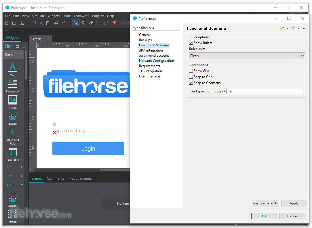
Task: Click the blue Login button on canvas
Action: click(88, 149)
